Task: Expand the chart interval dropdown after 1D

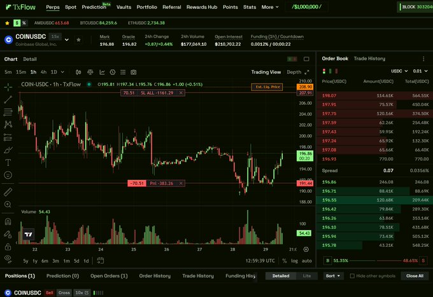Action: point(62,73)
